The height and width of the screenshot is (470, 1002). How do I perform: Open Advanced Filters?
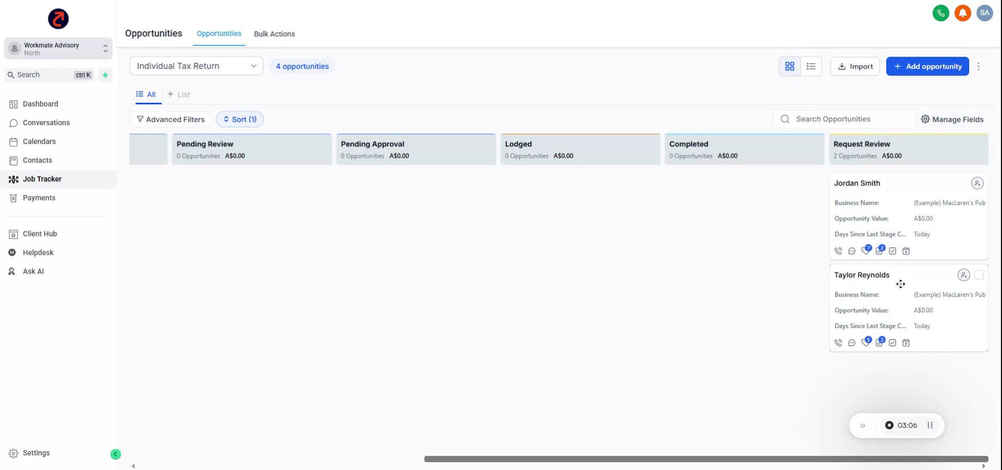click(x=171, y=119)
